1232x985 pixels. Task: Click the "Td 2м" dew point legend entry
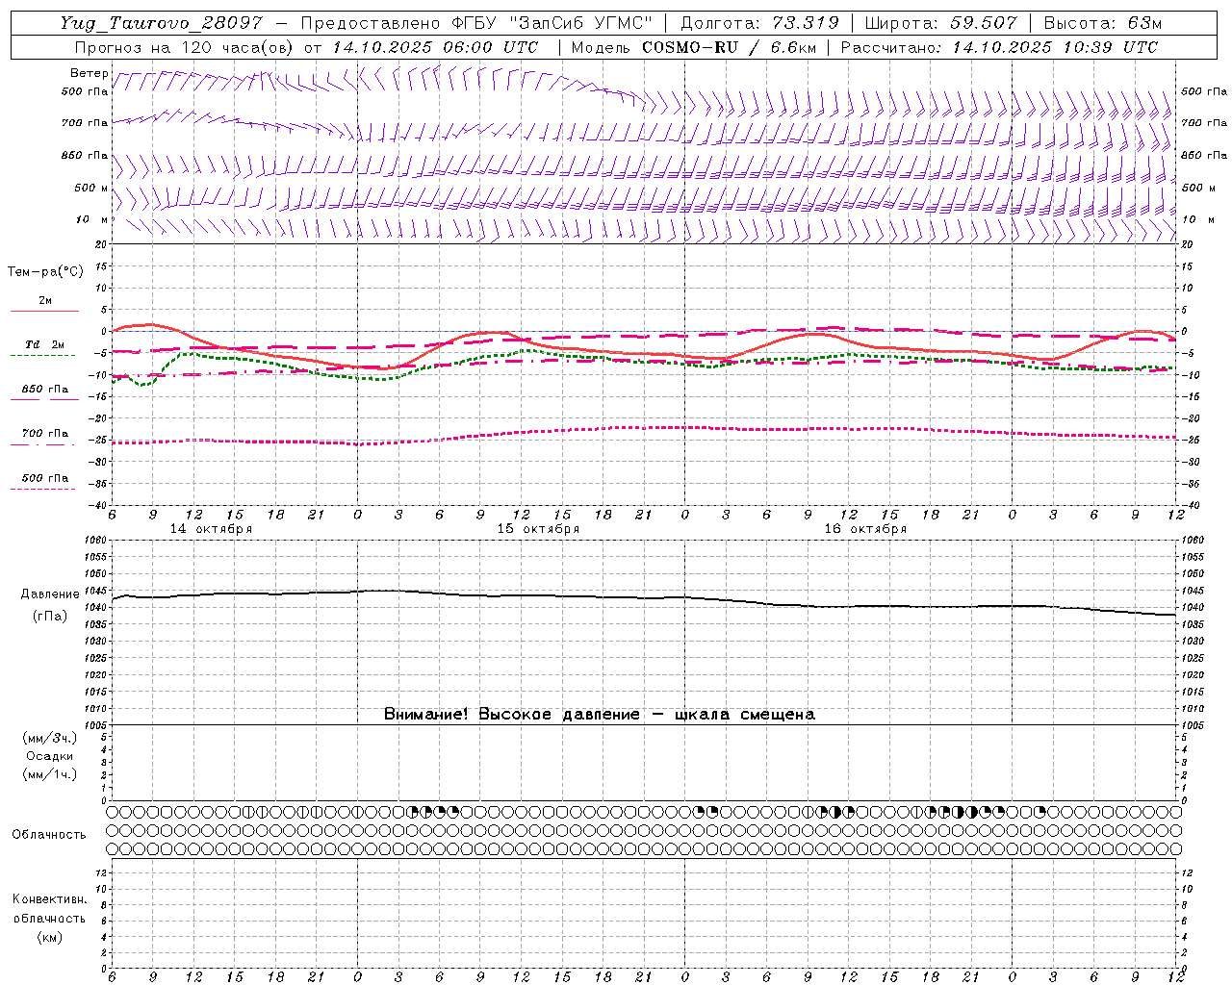(45, 344)
